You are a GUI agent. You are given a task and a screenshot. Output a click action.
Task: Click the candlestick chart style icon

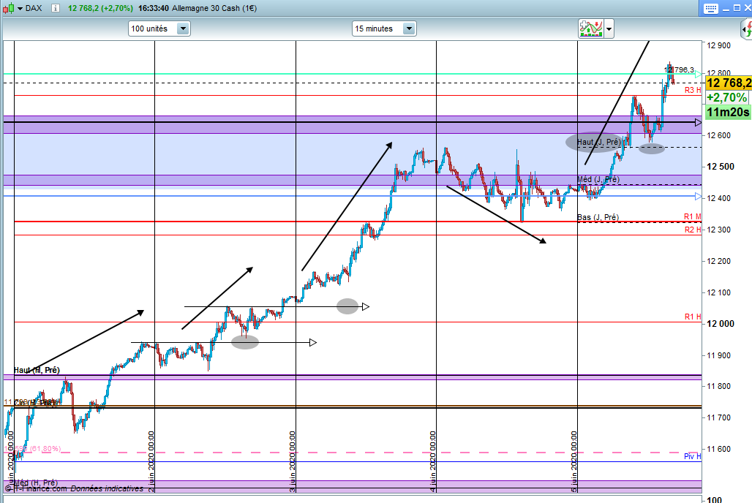point(9,8)
